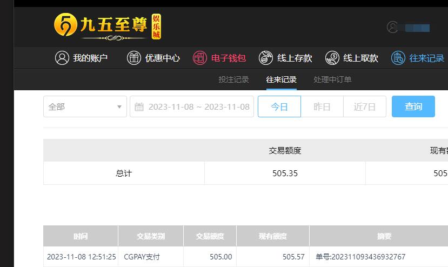Click the CGPAY支付 transaction row
The width and height of the screenshot is (448, 267).
(246, 257)
